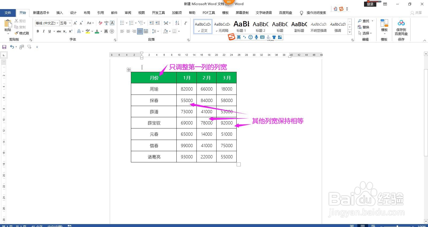Screen dimensions: 428x227
Task: Click the Sort A-Z icon
Action: [177, 23]
